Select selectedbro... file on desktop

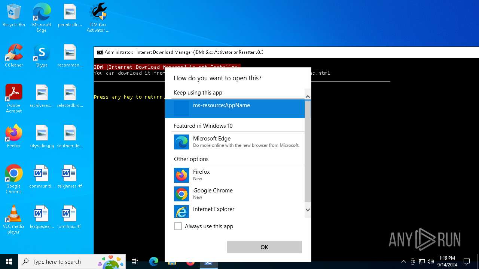click(70, 96)
